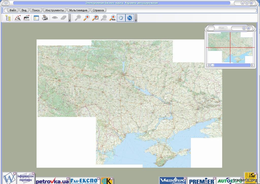The width and height of the screenshot is (260, 184).
Task: Toggle the navigator N button
Action: point(130,18)
